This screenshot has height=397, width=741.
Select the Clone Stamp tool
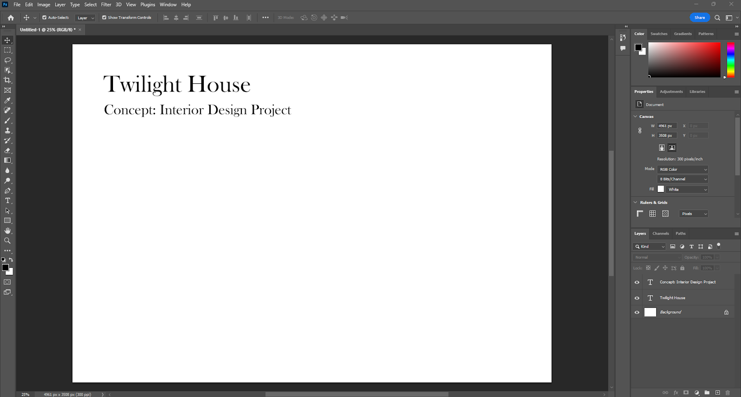[x=7, y=130]
